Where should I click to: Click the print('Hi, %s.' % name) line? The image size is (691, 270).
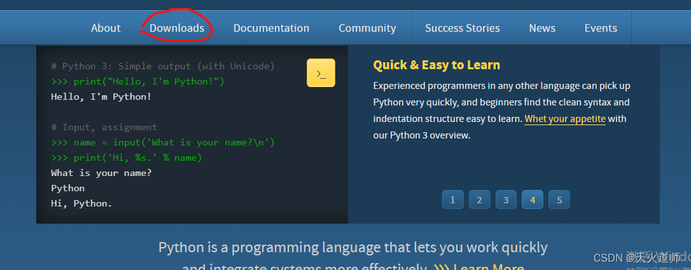(127, 158)
